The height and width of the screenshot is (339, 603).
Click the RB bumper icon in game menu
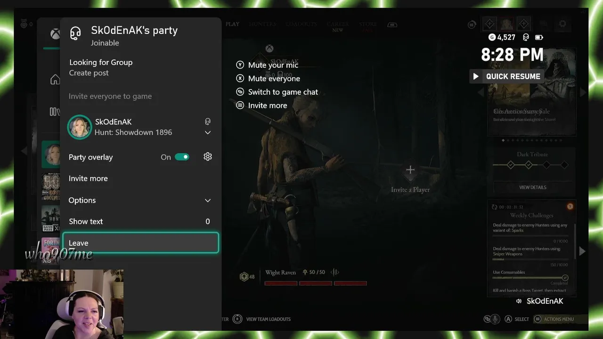tap(391, 24)
